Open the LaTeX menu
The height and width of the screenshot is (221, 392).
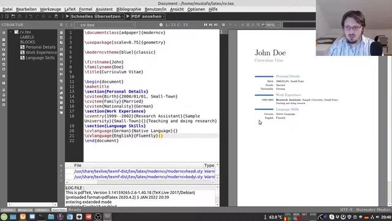[70, 9]
